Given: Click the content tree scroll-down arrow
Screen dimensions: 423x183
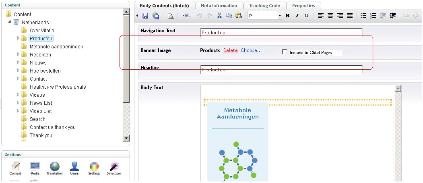Looking at the screenshot, I should 126,138.
